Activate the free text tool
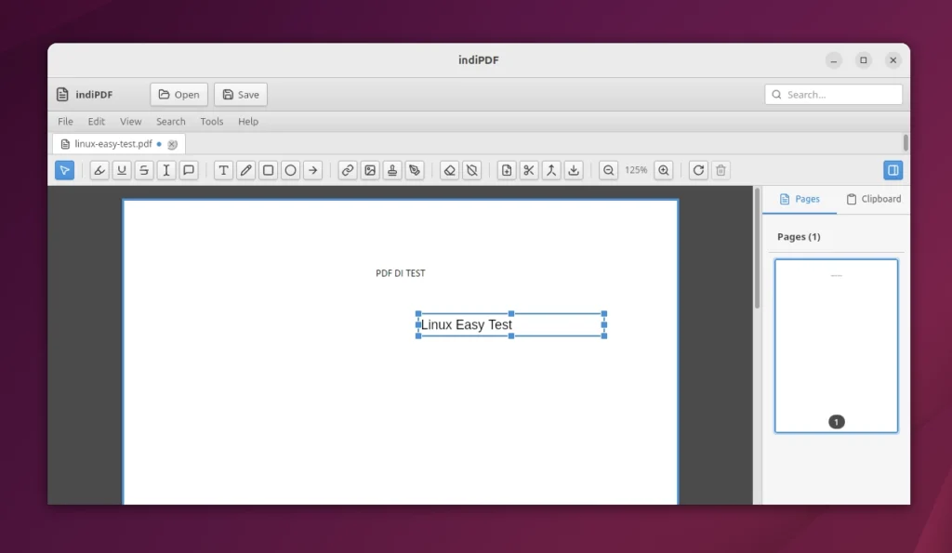The width and height of the screenshot is (952, 553). click(223, 170)
